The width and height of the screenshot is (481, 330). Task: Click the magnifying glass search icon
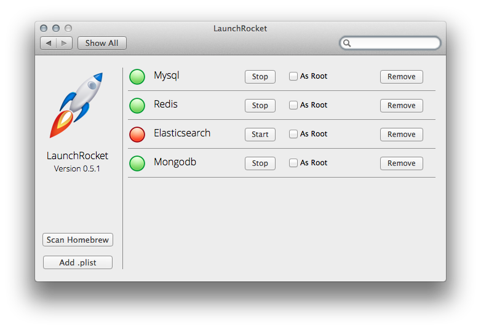(x=347, y=43)
